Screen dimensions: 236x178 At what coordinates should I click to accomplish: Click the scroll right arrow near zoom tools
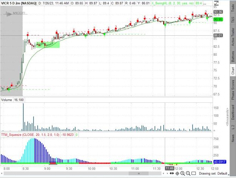point(167,173)
